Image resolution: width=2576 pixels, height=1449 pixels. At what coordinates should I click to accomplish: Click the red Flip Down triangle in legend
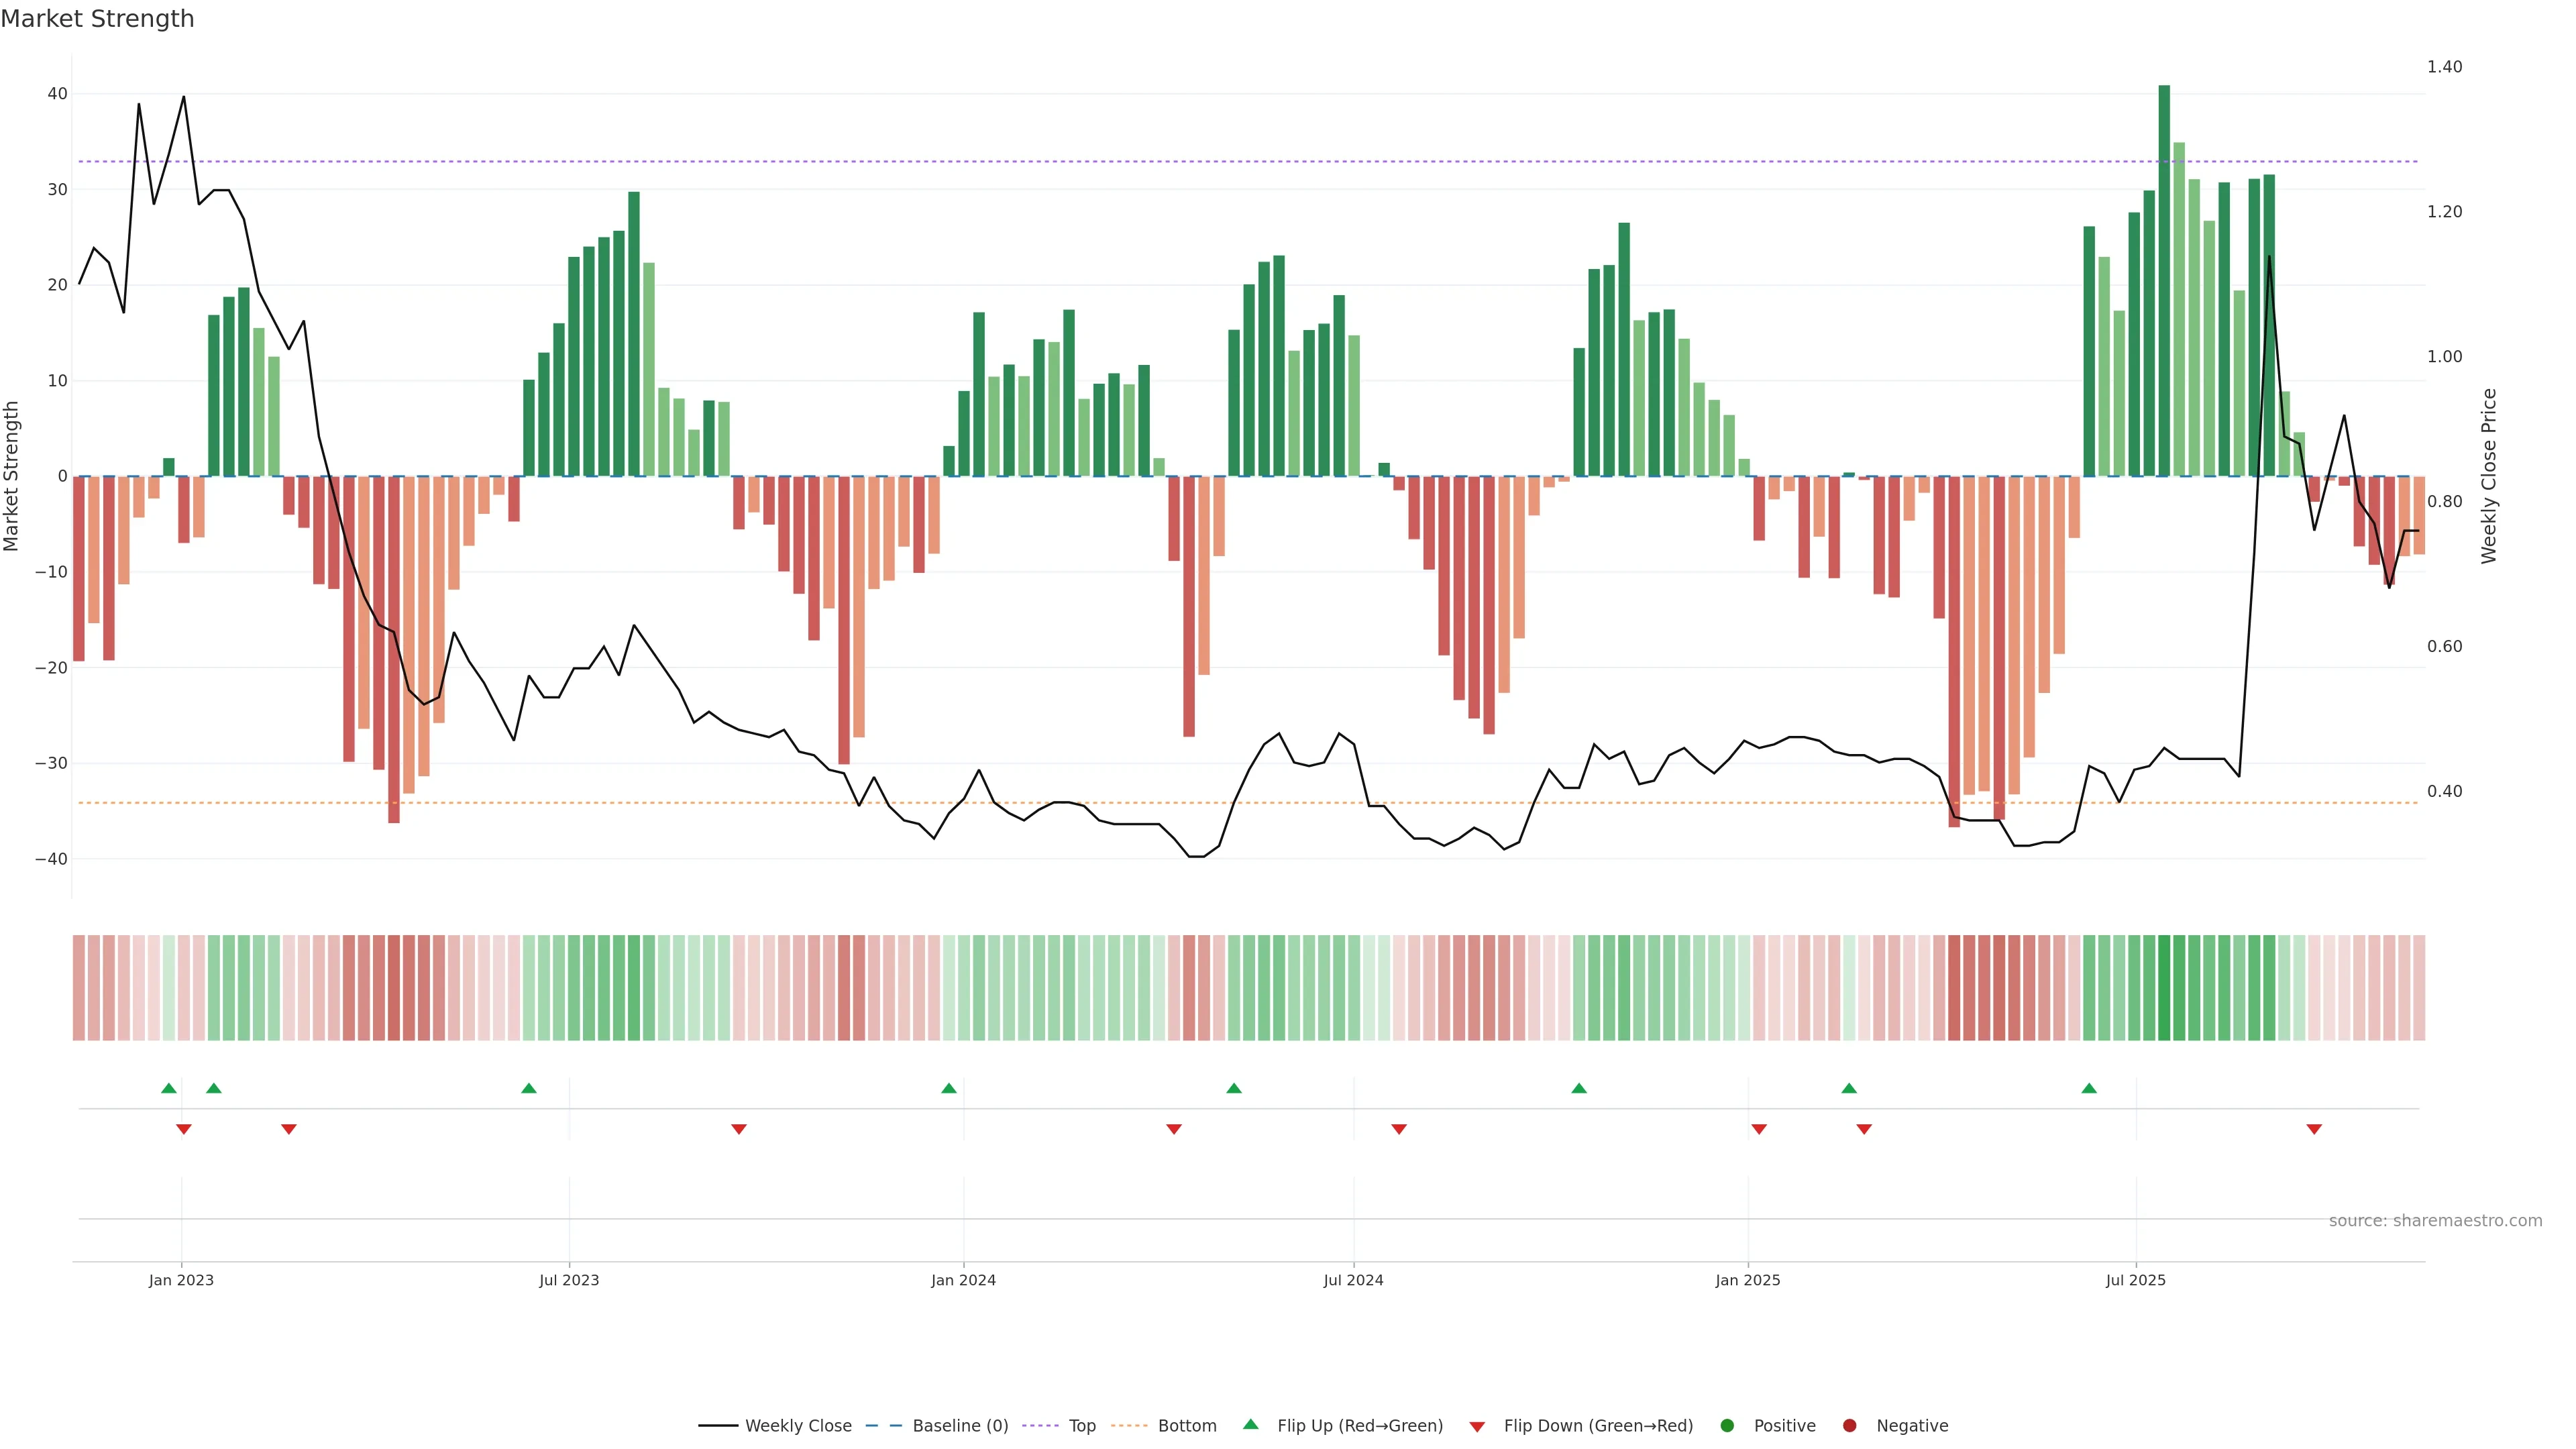tap(1477, 1427)
